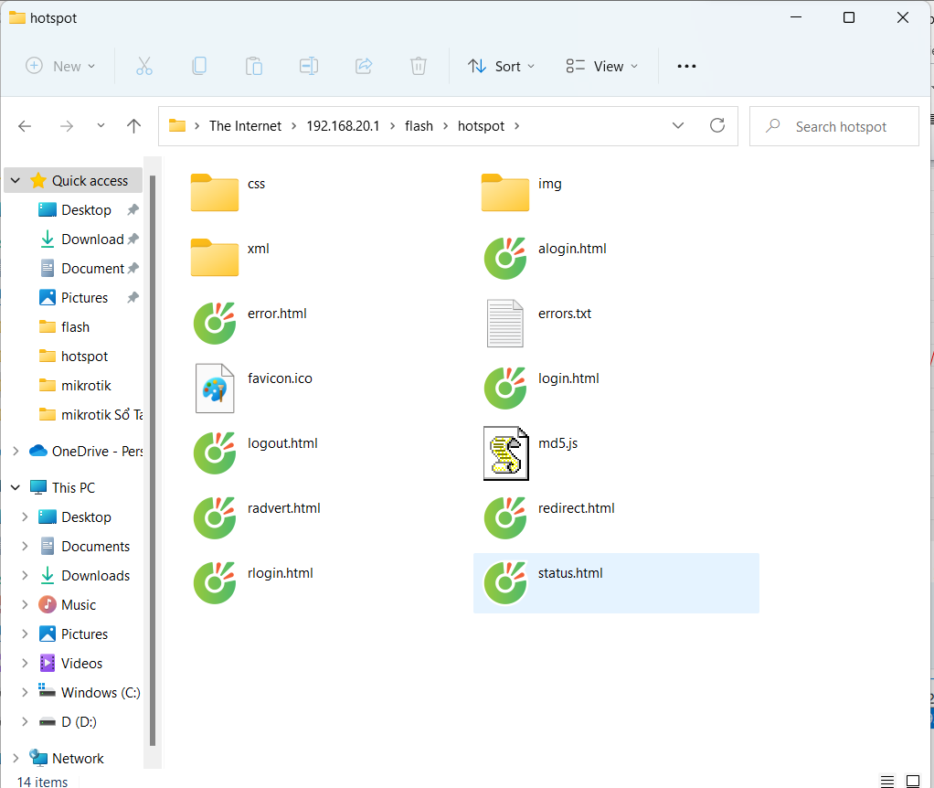Go up one folder level arrow

134,126
